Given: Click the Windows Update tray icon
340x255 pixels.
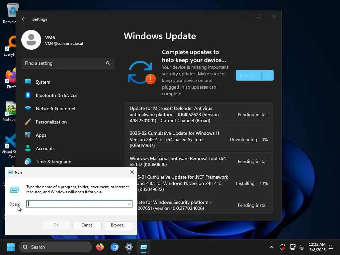Looking at the screenshot, I should [282, 247].
